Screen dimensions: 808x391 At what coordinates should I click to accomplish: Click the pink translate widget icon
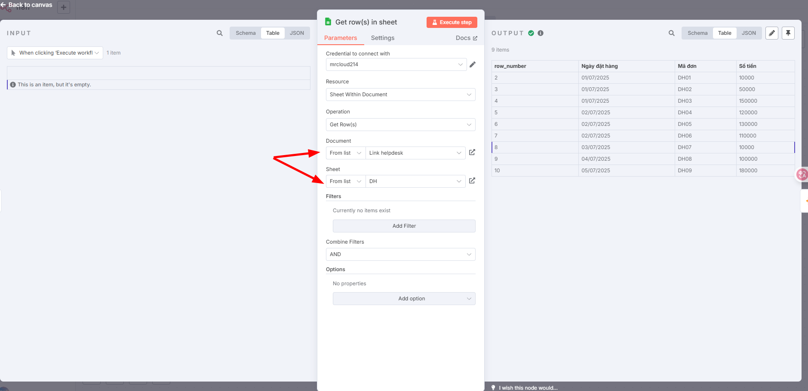tap(802, 174)
